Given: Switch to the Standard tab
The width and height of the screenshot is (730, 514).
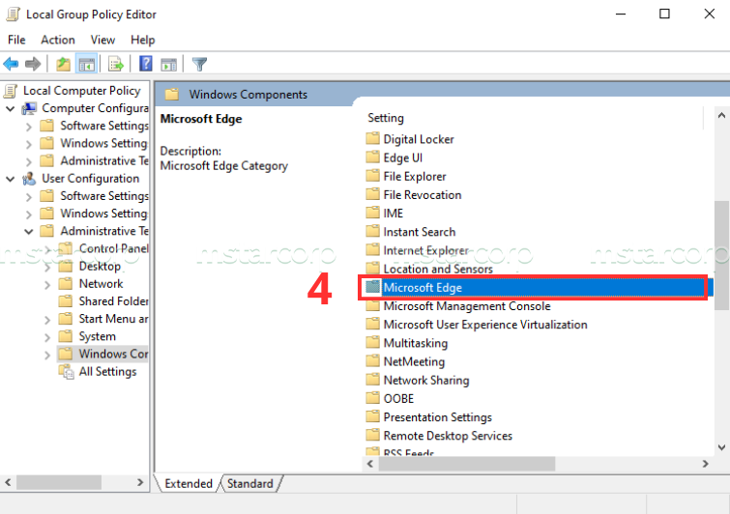Looking at the screenshot, I should (x=250, y=484).
